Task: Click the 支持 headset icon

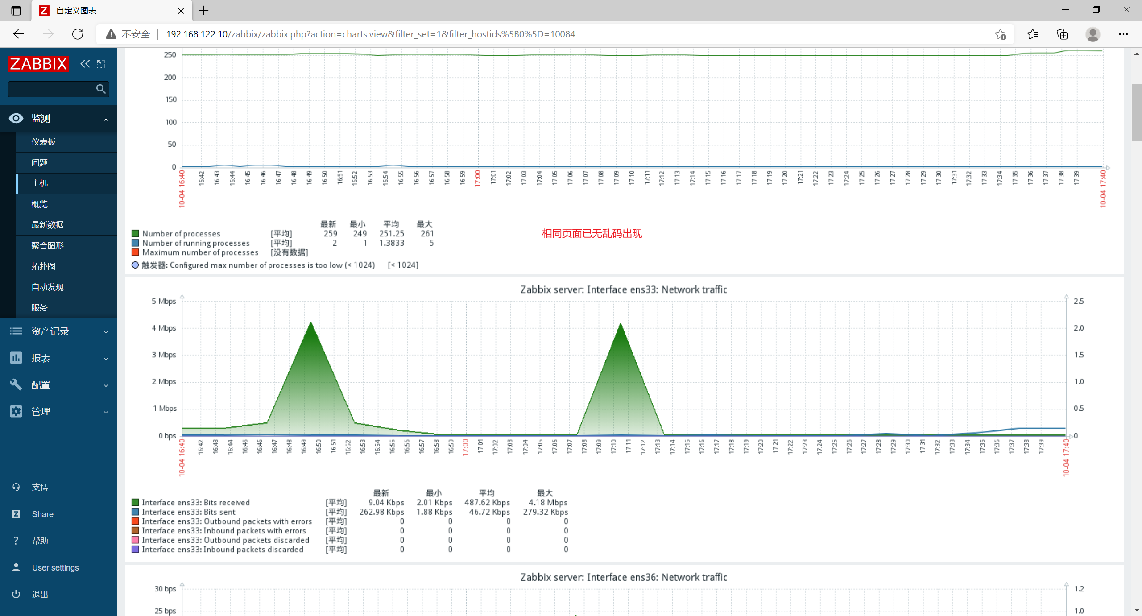Action: point(16,487)
